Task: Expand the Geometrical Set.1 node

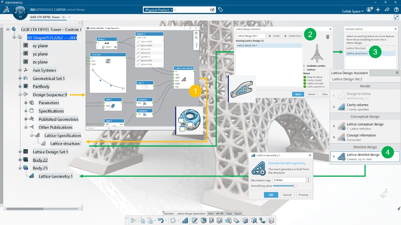Action: click(x=20, y=78)
